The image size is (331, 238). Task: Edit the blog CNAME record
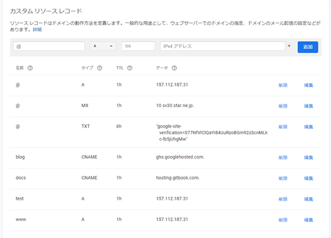pyautogui.click(x=308, y=157)
